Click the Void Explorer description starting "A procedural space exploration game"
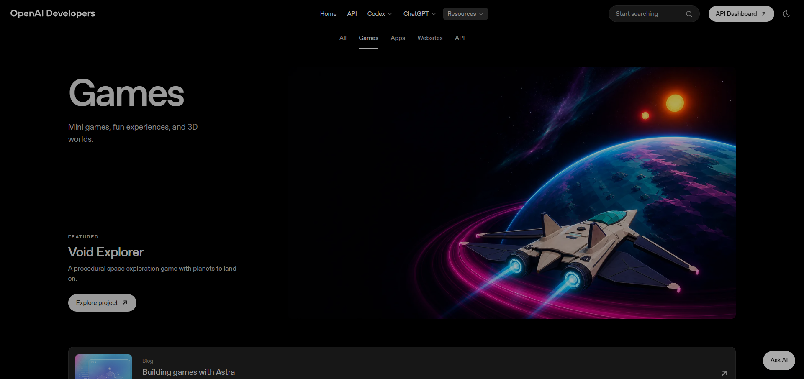Image resolution: width=804 pixels, height=379 pixels. click(152, 274)
